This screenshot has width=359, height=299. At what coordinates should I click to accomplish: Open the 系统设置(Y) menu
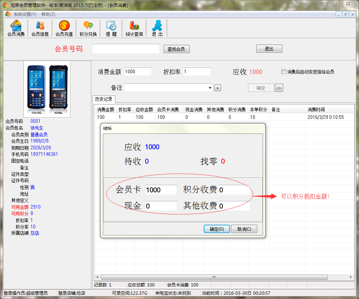point(25,14)
